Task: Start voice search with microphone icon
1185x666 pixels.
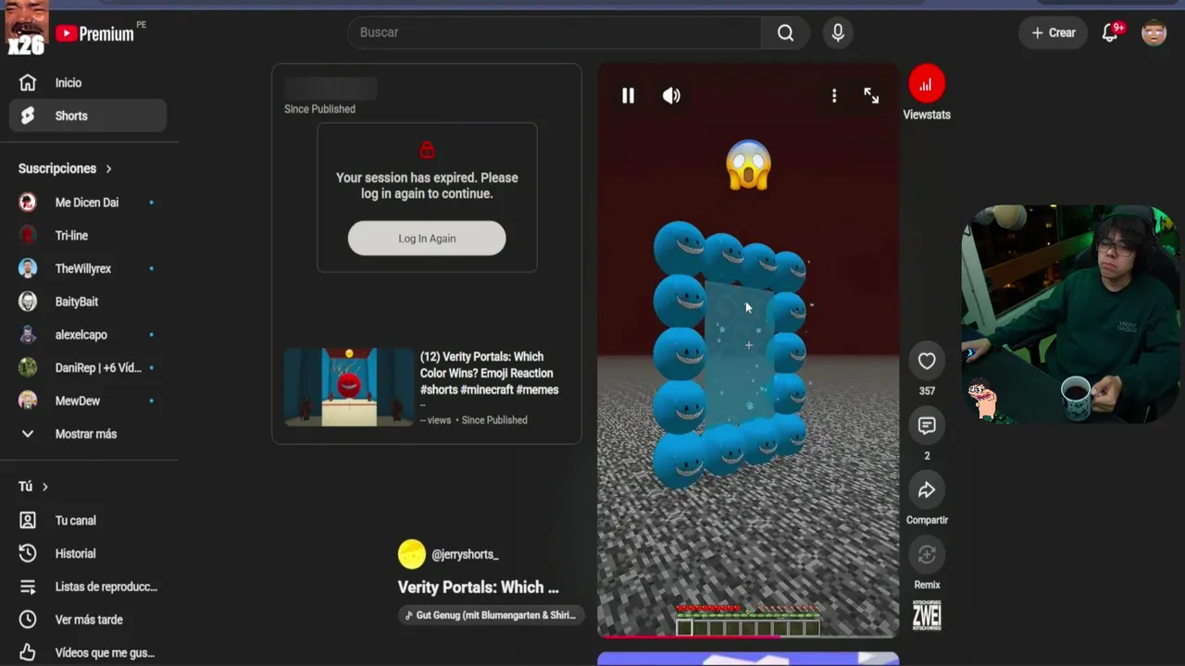Action: pos(838,33)
